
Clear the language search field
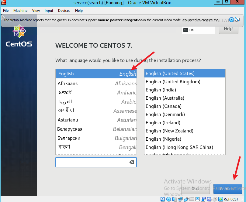tap(132, 162)
